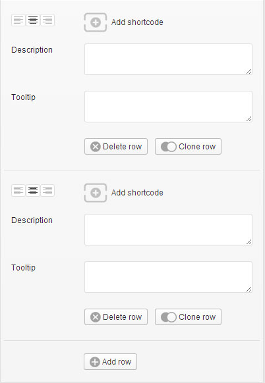Select align right icon in first row
265x383 pixels.
47,20
